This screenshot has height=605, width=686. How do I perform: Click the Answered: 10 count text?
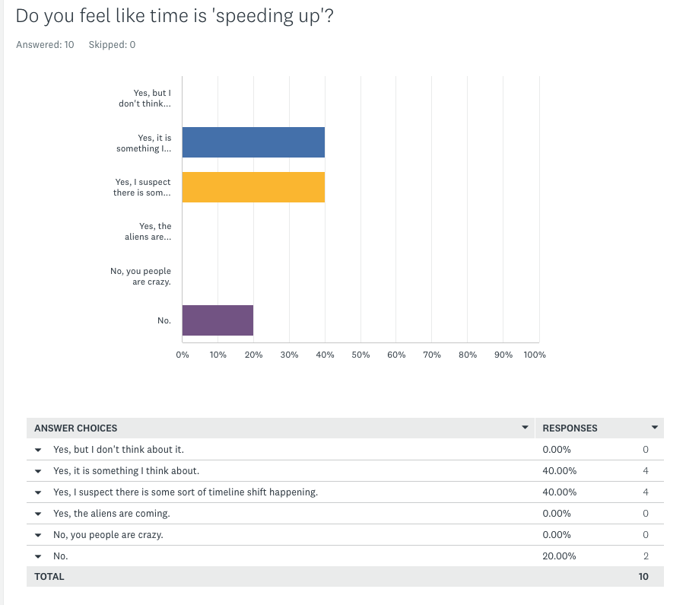point(45,45)
